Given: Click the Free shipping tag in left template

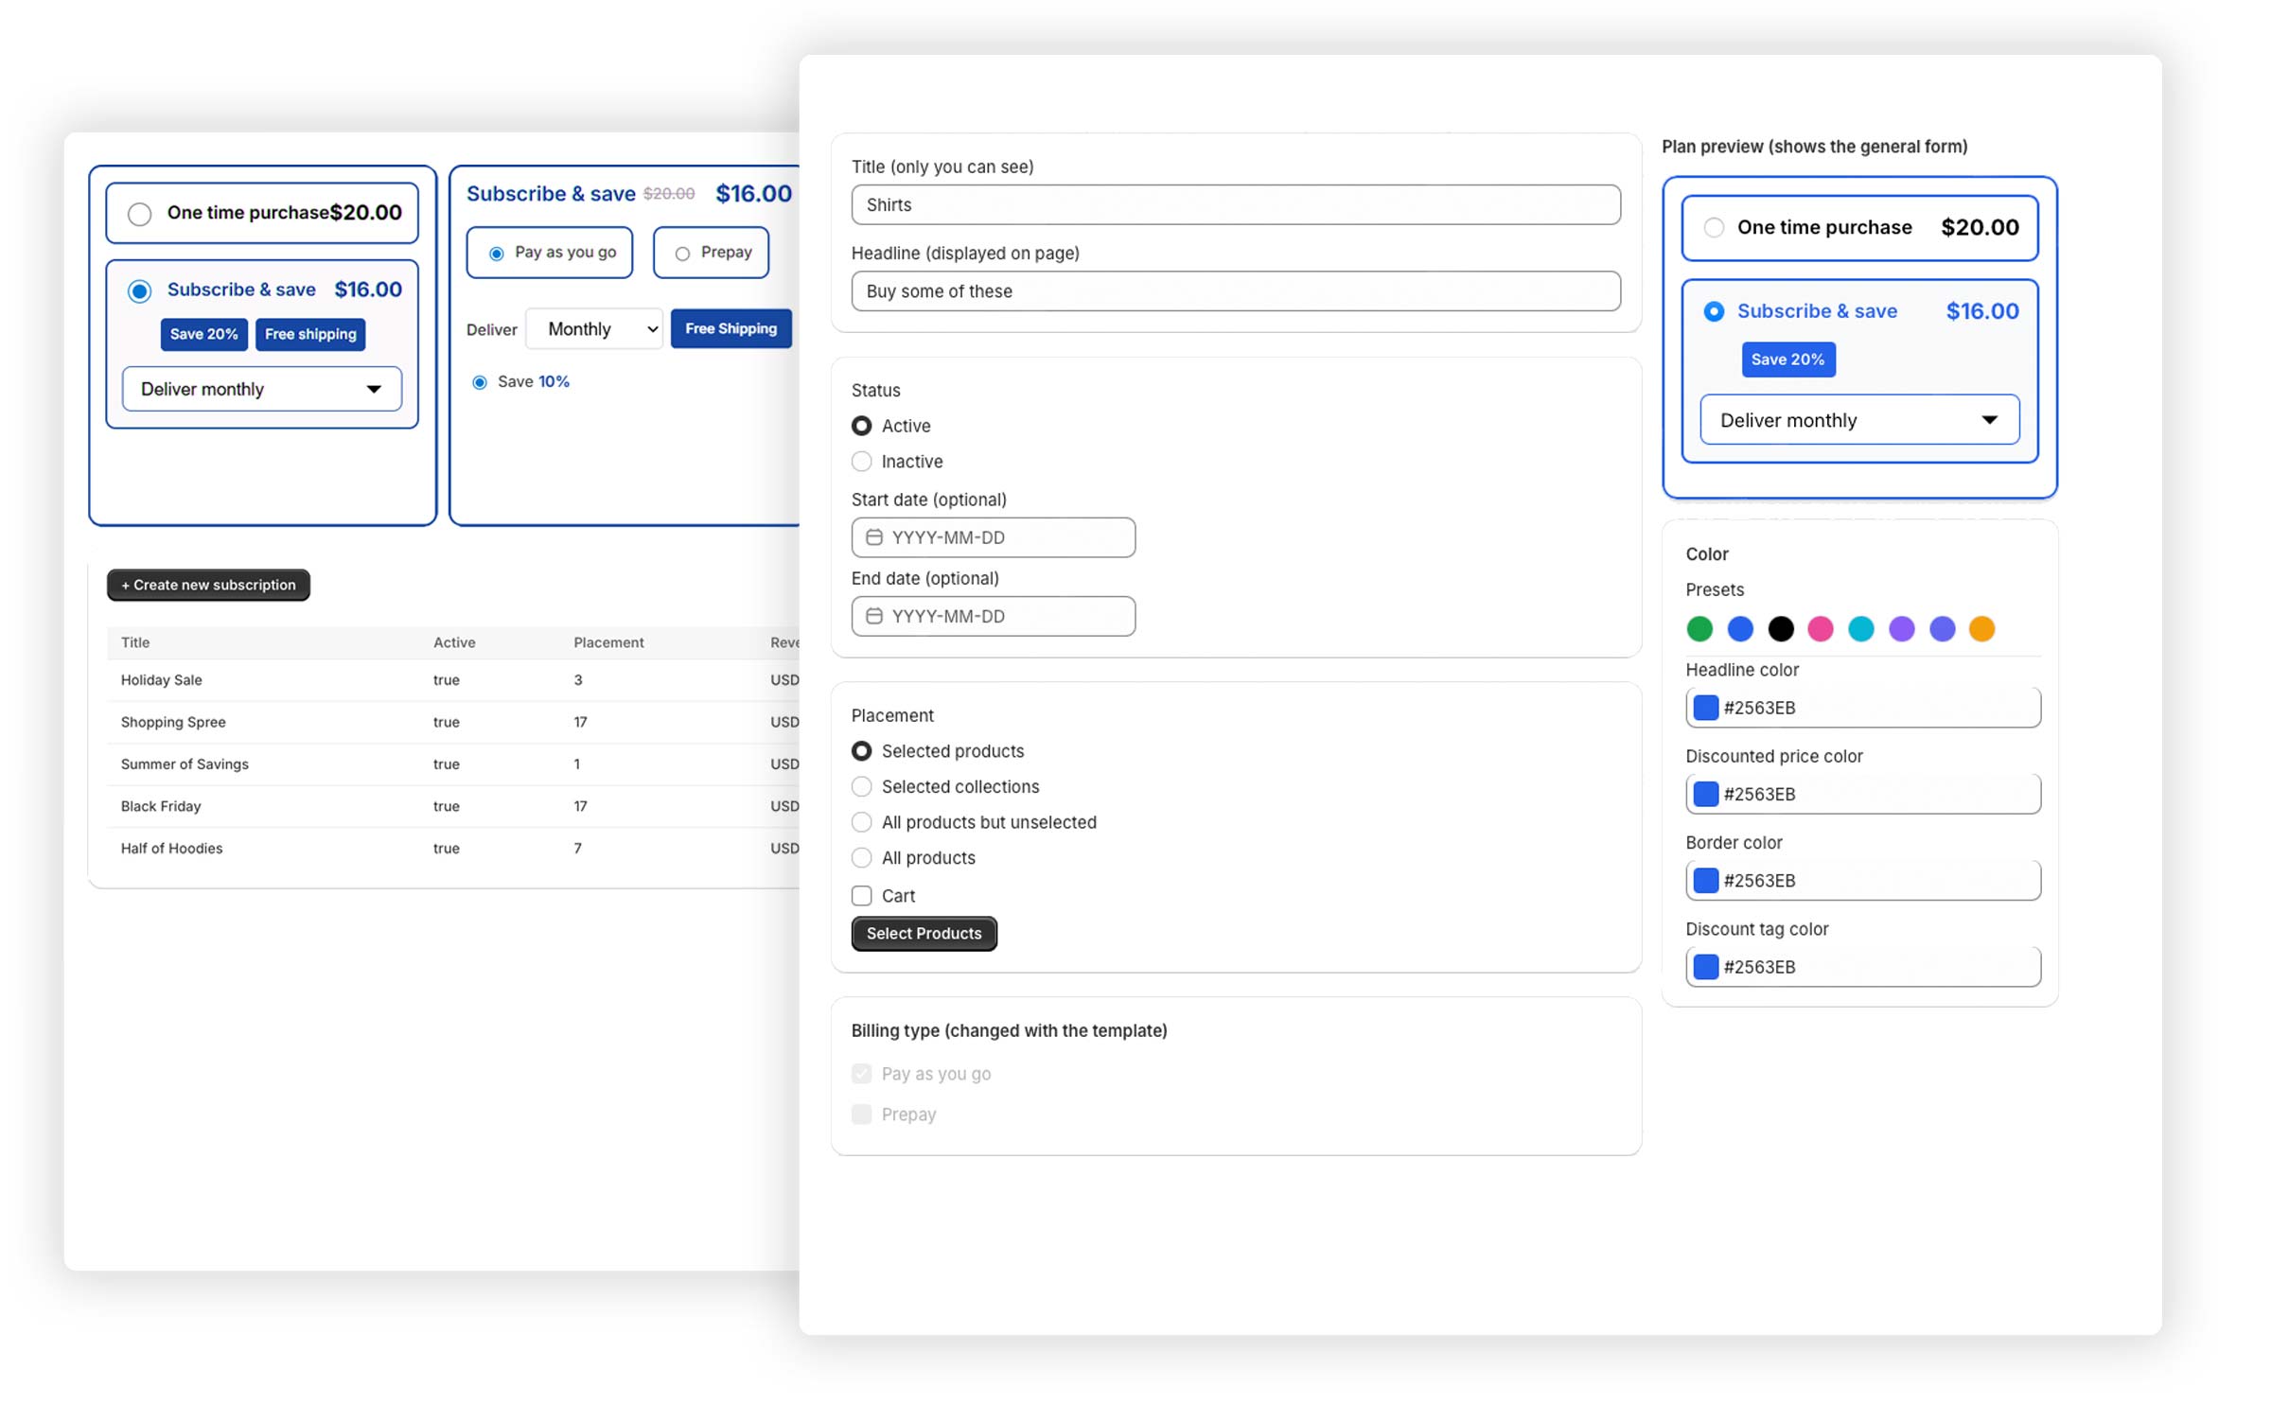Looking at the screenshot, I should [x=310, y=334].
